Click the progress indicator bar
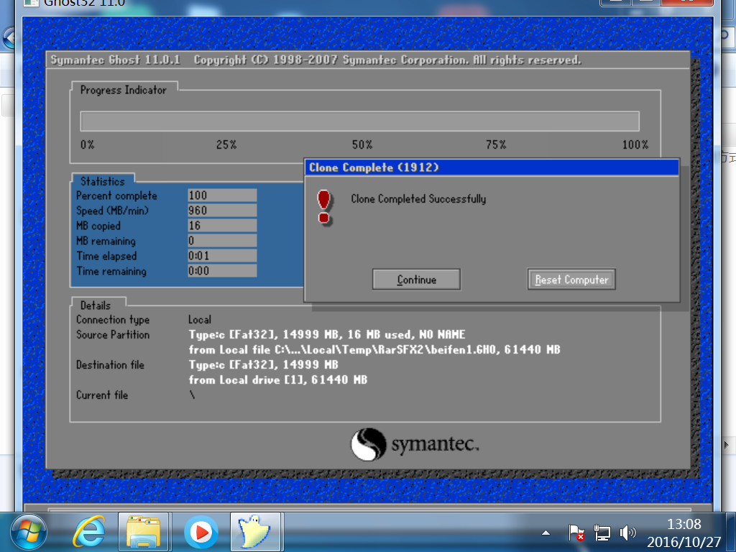This screenshot has width=736, height=552. coord(359,121)
